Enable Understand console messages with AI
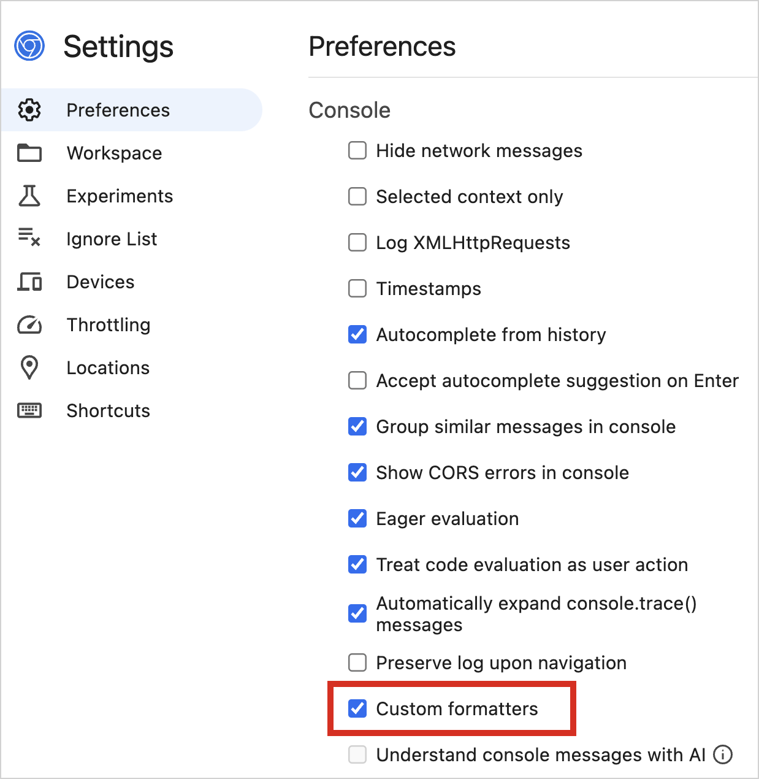 click(x=357, y=755)
